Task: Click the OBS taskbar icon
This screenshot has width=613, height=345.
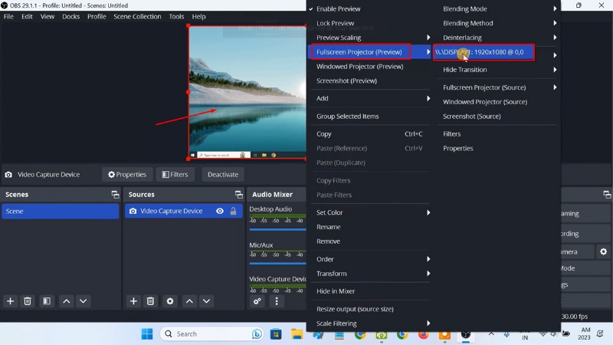Action: click(466, 335)
